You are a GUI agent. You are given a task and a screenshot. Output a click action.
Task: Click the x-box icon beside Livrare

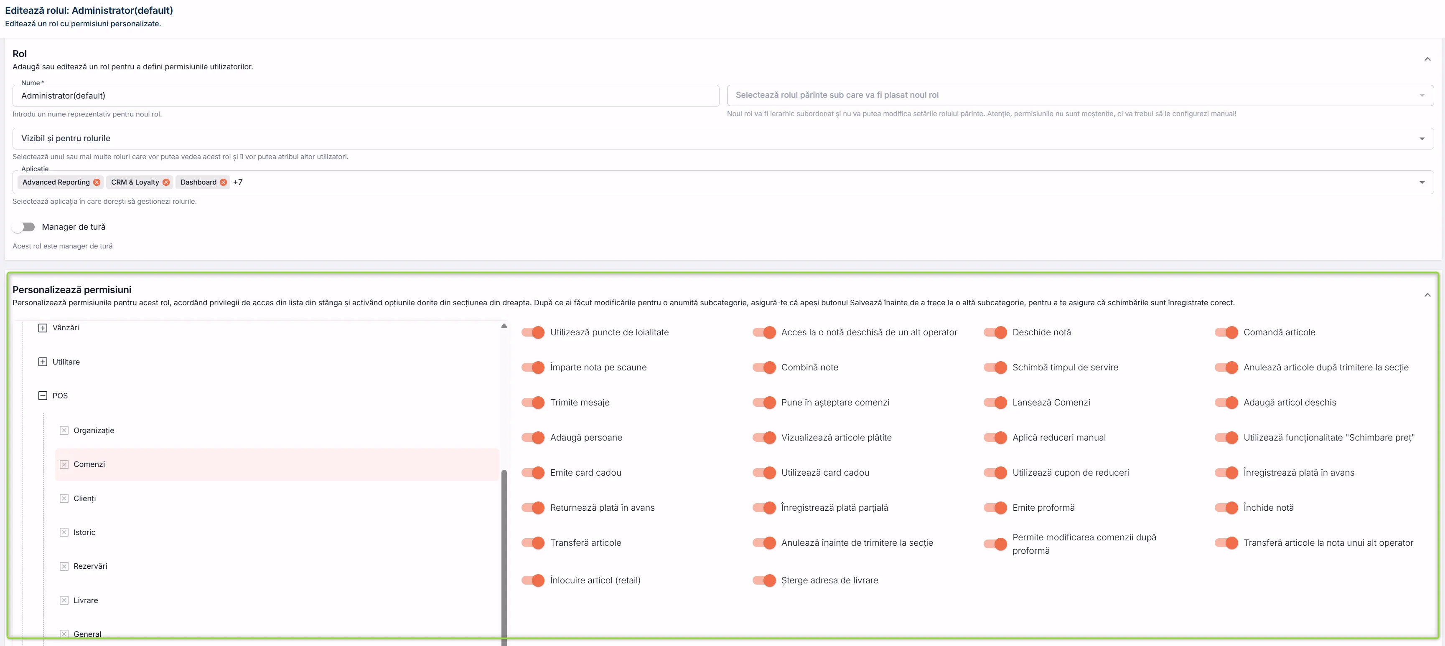[x=64, y=600]
